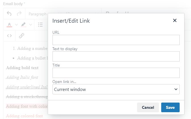
Task: Toggle the bullet list icon
Action: pyautogui.click(x=40, y=25)
